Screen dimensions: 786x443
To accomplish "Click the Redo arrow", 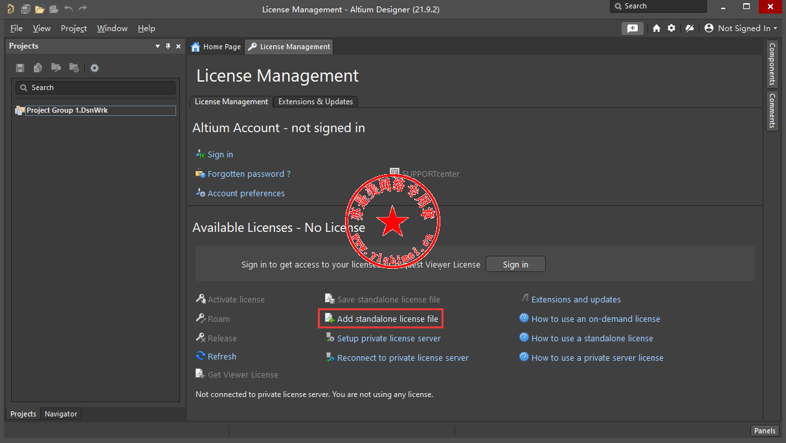I will [82, 9].
